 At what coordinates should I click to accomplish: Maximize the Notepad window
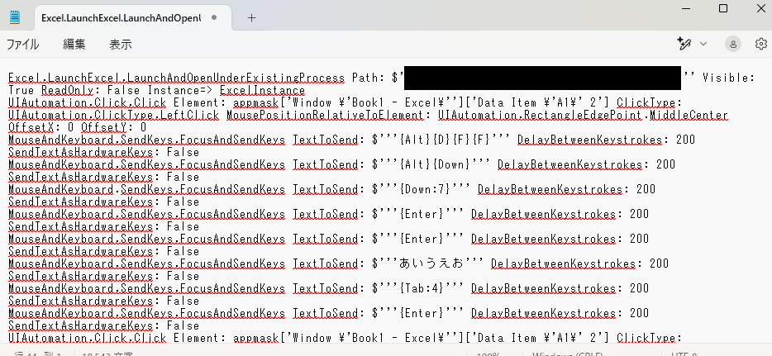(x=722, y=8)
